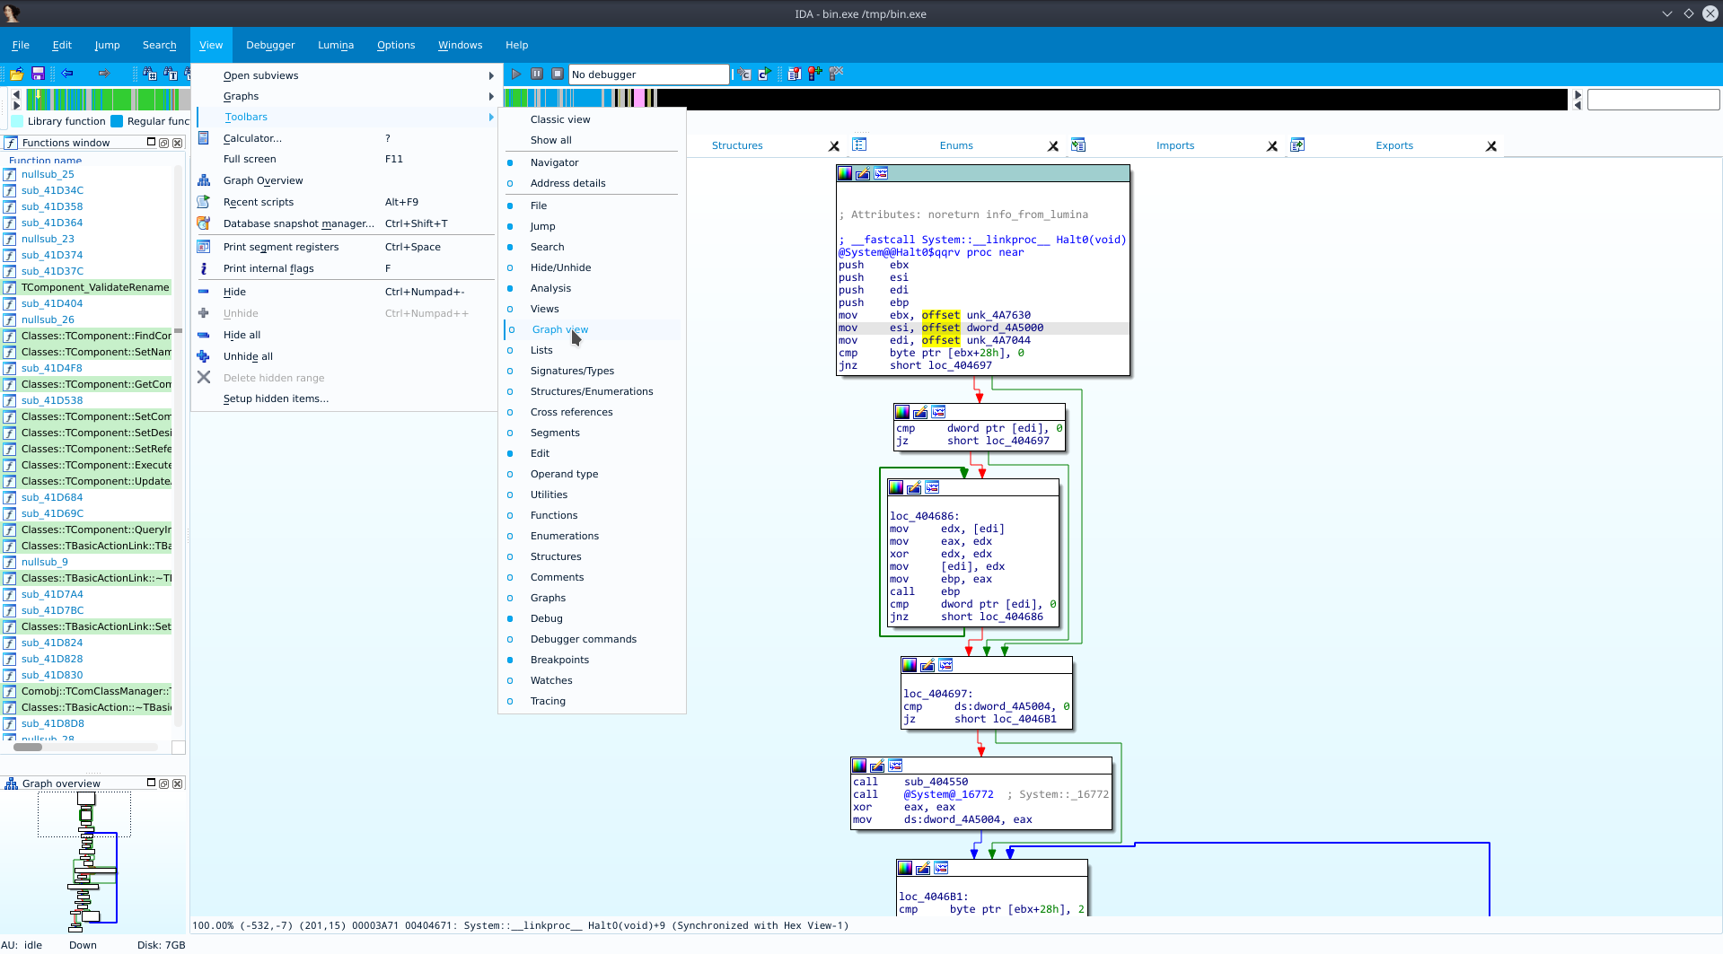The width and height of the screenshot is (1723, 954).
Task: Enable the Cross references toolbar
Action: pos(592,412)
